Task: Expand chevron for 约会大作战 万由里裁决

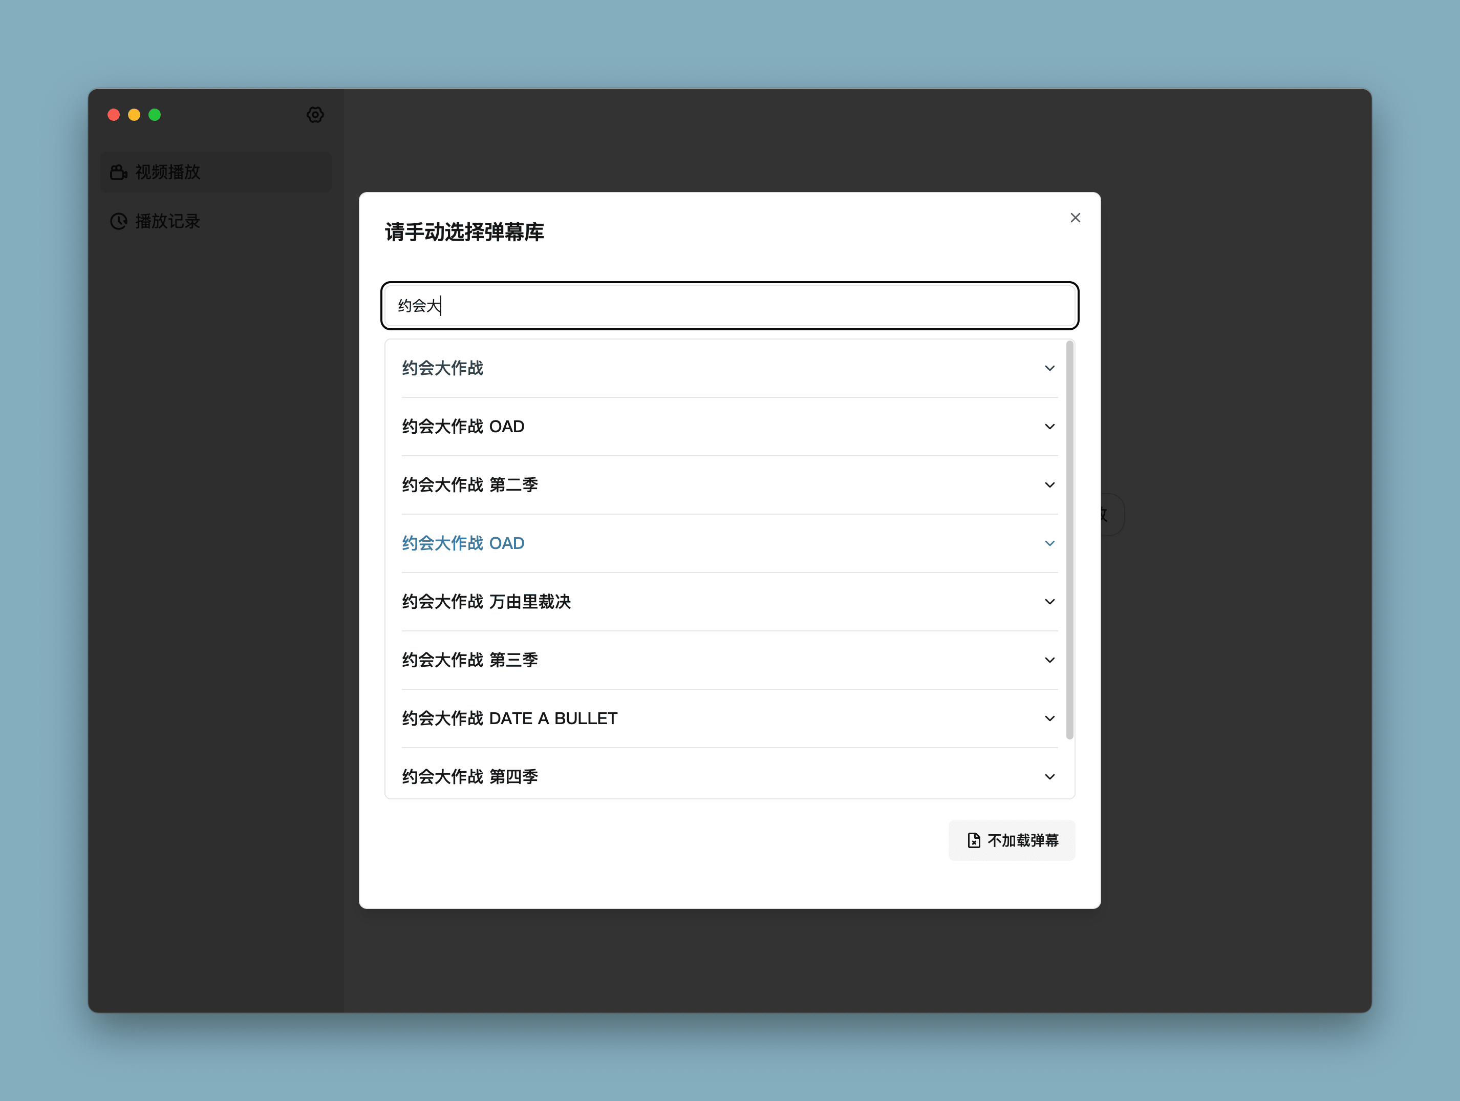Action: pos(1049,601)
